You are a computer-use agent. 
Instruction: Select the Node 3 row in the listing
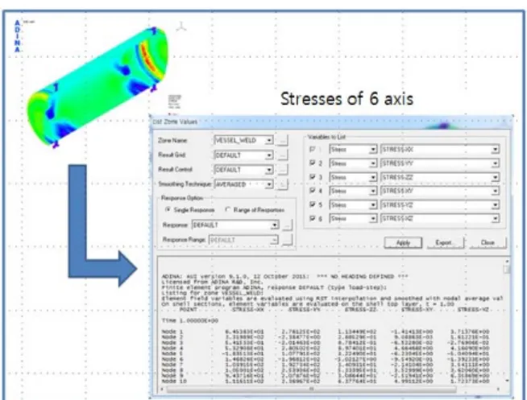pos(326,343)
